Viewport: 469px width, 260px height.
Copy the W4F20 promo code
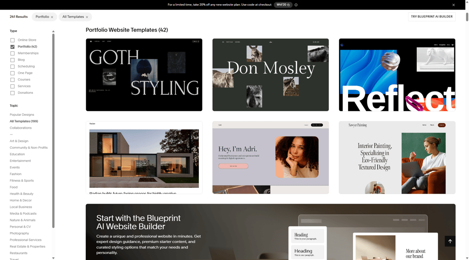click(283, 5)
